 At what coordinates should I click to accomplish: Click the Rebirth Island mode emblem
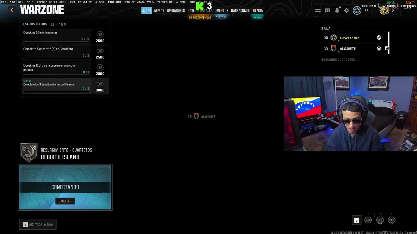point(29,153)
